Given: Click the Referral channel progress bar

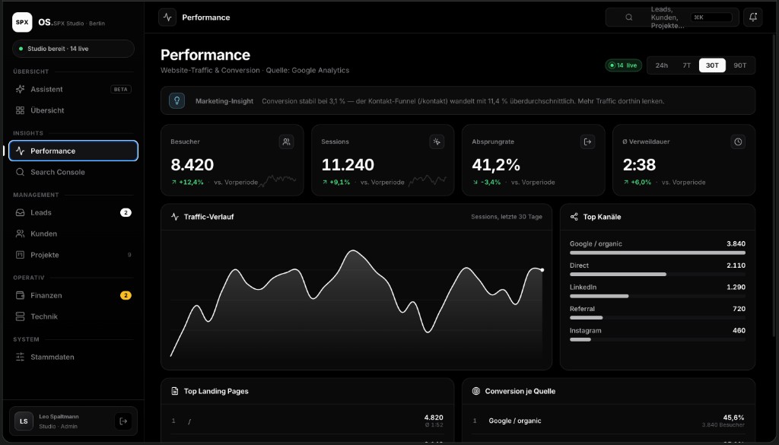Looking at the screenshot, I should (657, 318).
